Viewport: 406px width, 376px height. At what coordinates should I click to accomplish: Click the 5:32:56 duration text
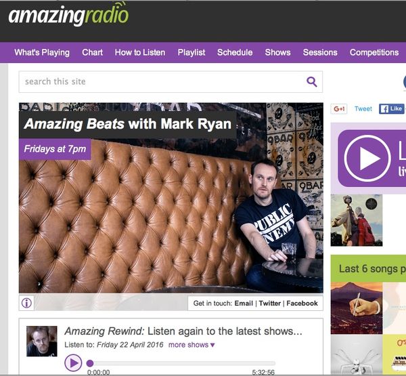pyautogui.click(x=263, y=373)
